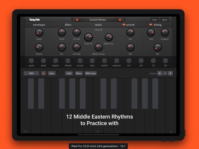The height and width of the screenshot is (149, 199).
Task: Toggle the envelope section LED
Action: point(30,25)
